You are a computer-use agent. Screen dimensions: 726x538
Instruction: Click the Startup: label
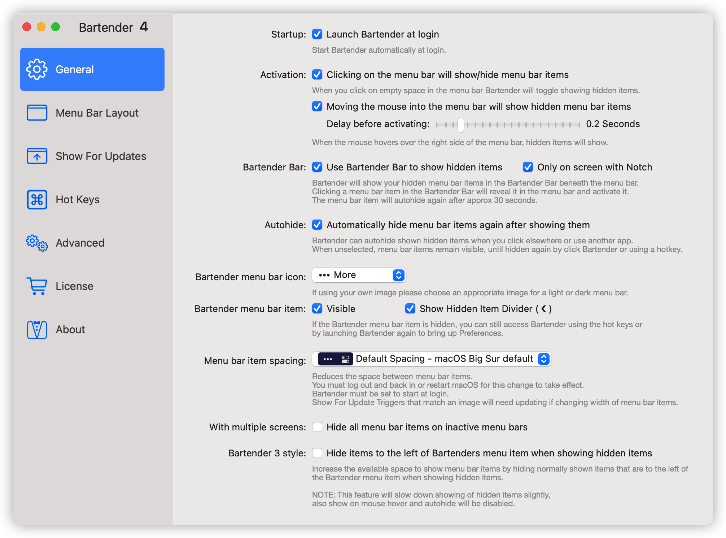pos(288,34)
